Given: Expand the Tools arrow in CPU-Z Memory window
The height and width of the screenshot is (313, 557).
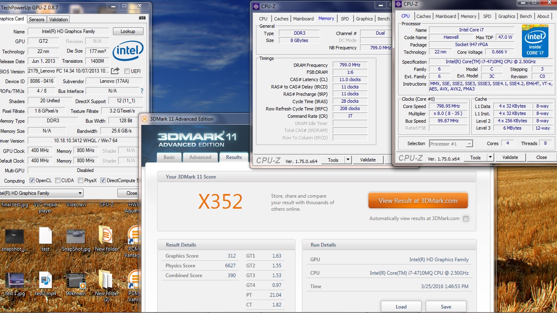Looking at the screenshot, I should (x=348, y=160).
